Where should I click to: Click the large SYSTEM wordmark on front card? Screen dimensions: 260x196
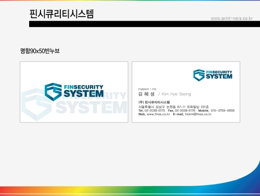coord(84,93)
